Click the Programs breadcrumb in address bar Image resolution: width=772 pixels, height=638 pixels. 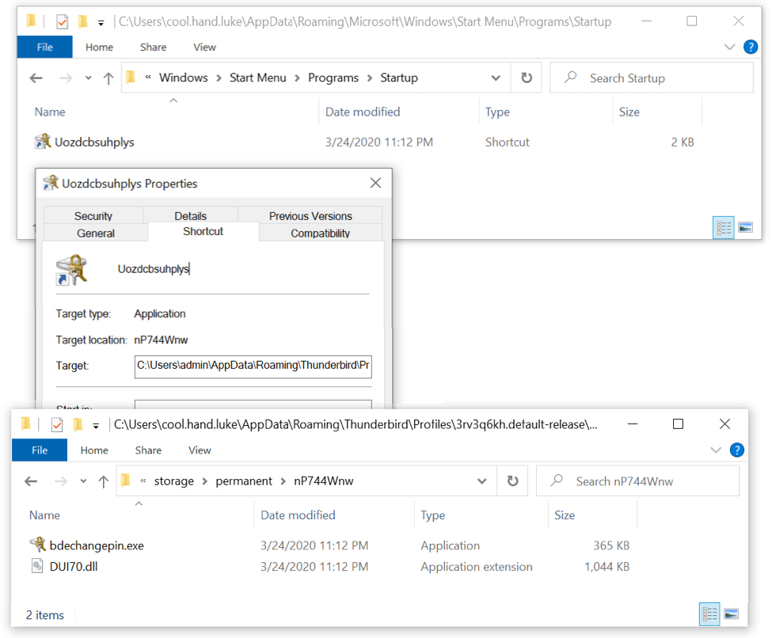333,78
